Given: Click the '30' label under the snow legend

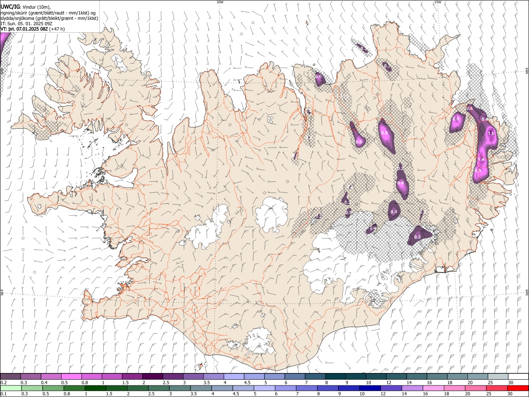Looking at the screenshot, I should [510, 383].
